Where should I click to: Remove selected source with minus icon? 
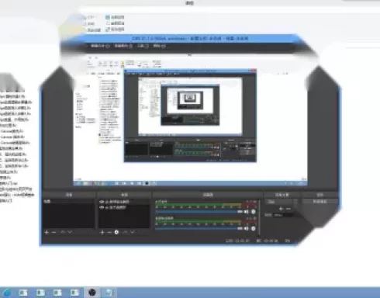point(109,232)
